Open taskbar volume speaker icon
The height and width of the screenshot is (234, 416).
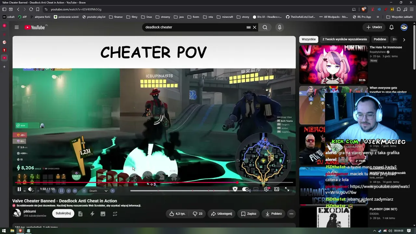click(x=390, y=231)
